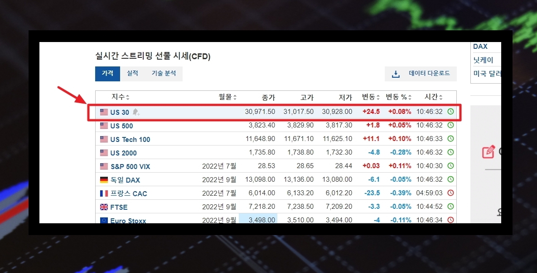
Task: Click the US flag beside US Tech 100
Action: point(104,139)
